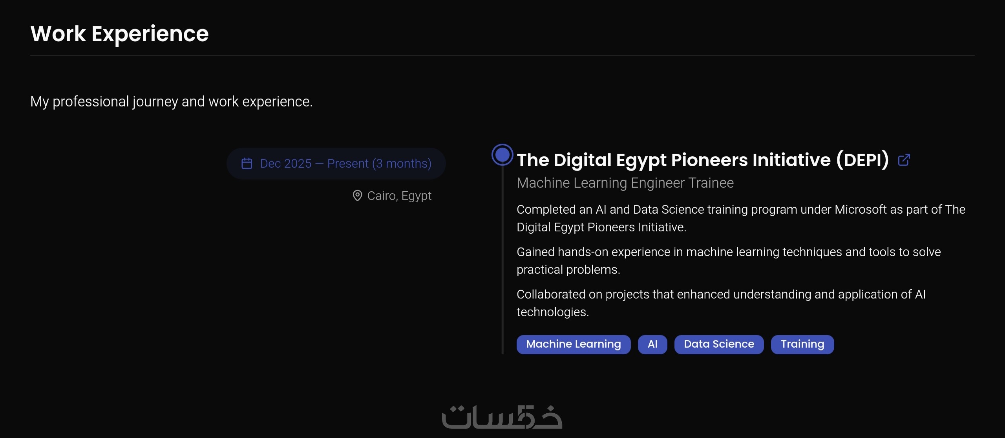Viewport: 1005px width, 438px height.
Task: Click the vertical timeline line
Action: coord(502,259)
